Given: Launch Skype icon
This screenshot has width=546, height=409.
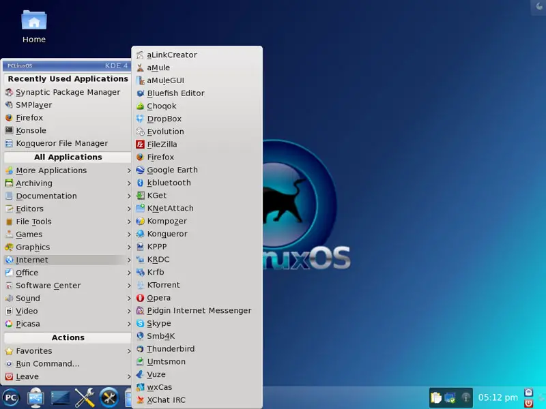Looking at the screenshot, I should (x=140, y=323).
